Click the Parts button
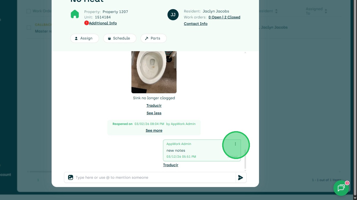 [x=153, y=38]
